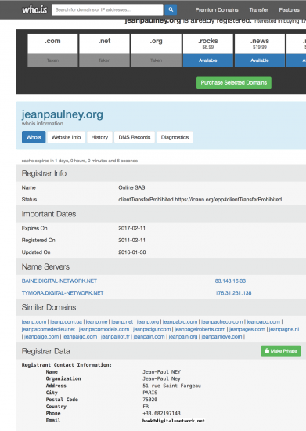This screenshot has height=431, width=306.
Task: Open TYMORA.DIGITAL-NETWORK.NET name server link
Action: [63, 293]
